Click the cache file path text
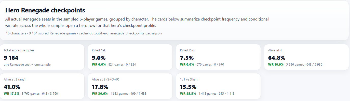This screenshot has width=350, height=101. coord(125,33)
